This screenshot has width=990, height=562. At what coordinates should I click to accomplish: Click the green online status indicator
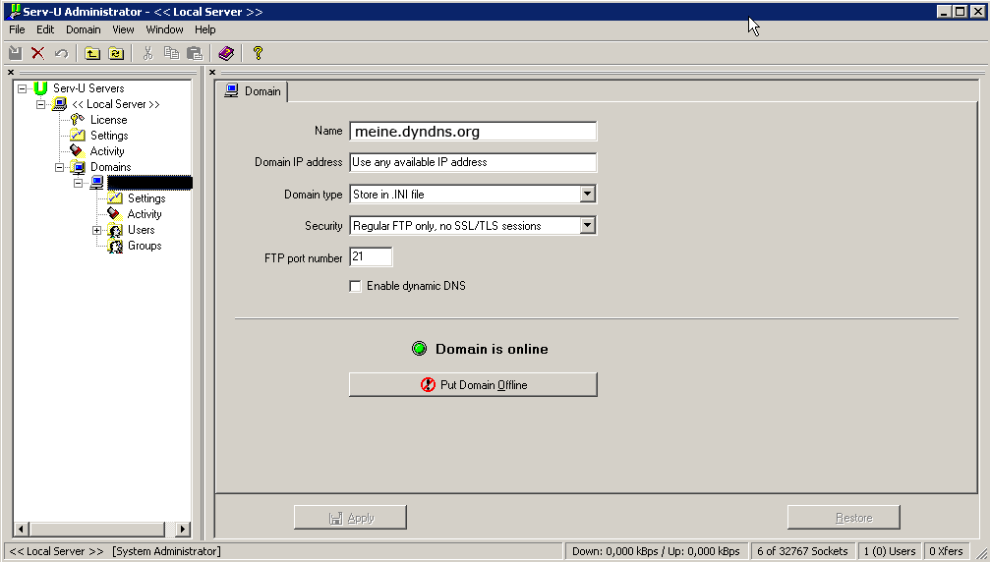pos(419,348)
